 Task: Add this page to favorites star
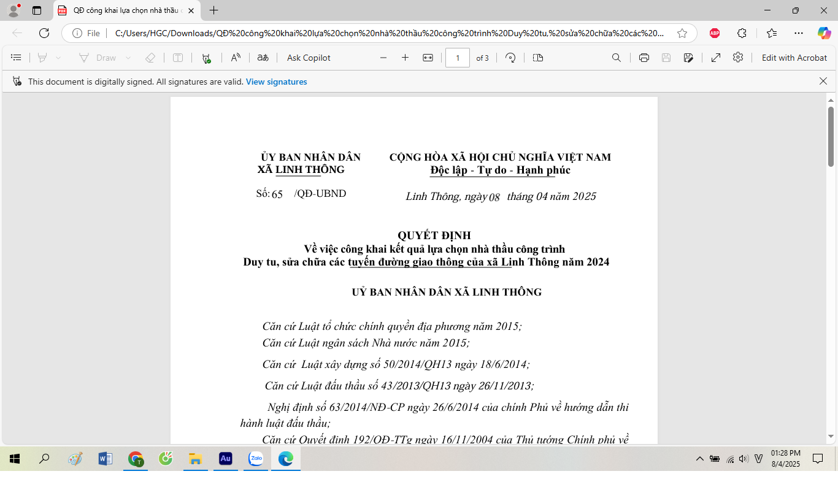(682, 33)
